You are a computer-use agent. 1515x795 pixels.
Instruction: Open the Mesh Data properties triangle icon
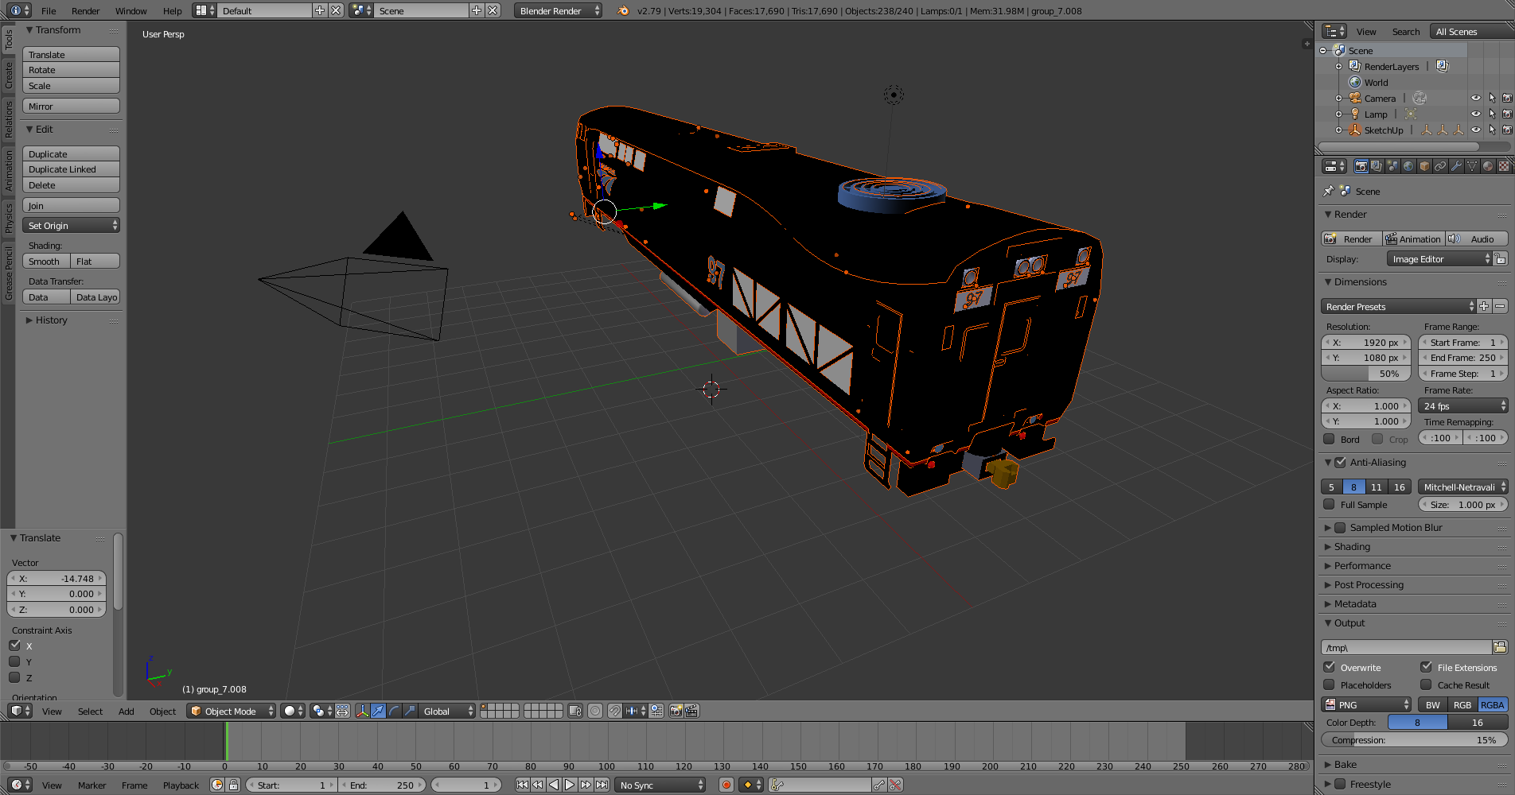(1472, 166)
